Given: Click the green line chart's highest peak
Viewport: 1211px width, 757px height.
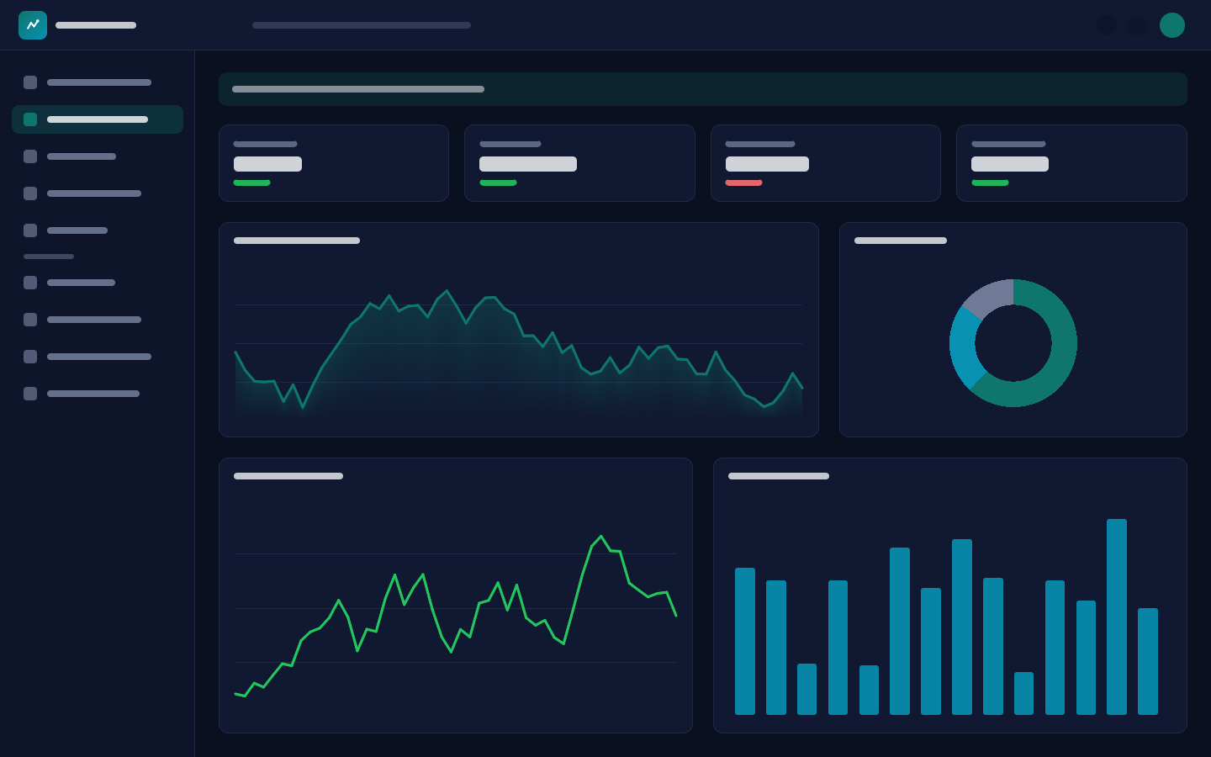Looking at the screenshot, I should coord(601,537).
